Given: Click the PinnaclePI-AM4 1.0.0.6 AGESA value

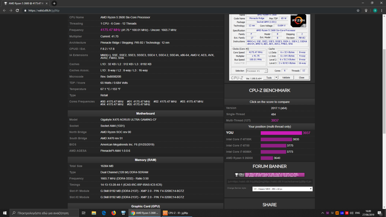Looking at the screenshot, I should click(x=115, y=151).
